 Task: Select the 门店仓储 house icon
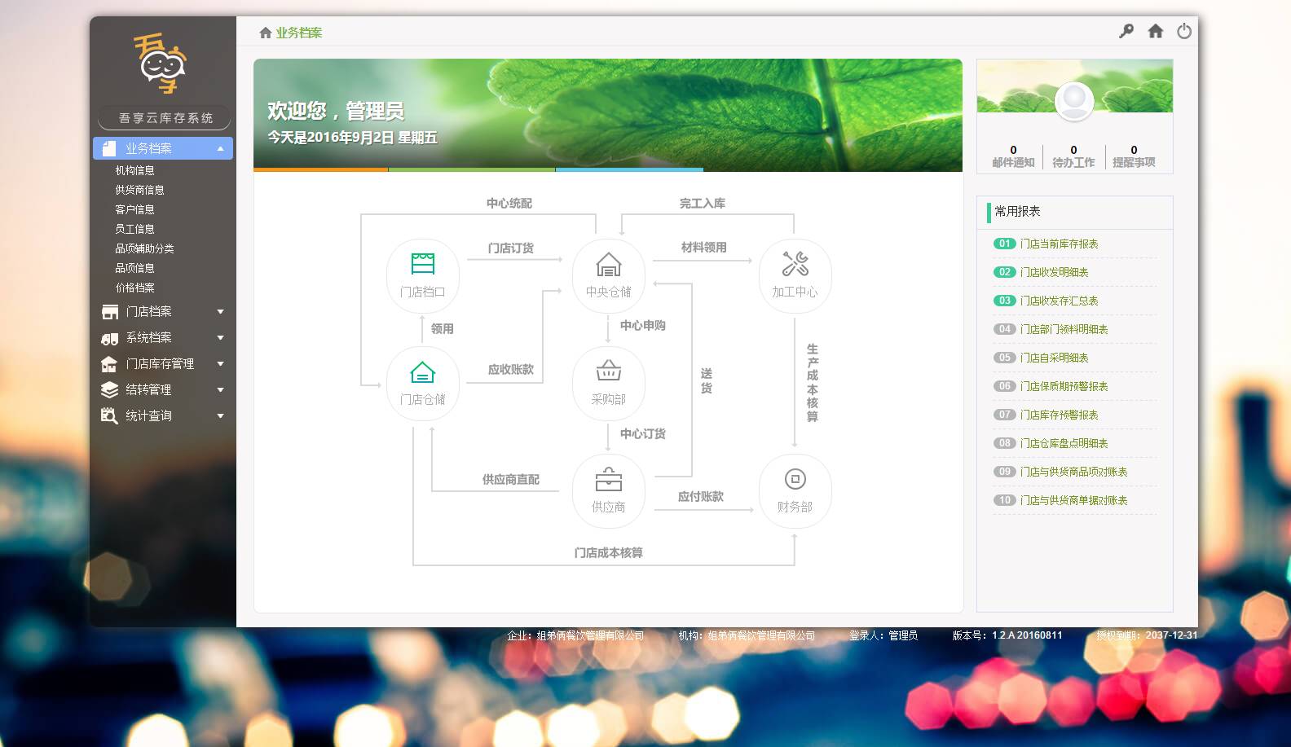422,372
